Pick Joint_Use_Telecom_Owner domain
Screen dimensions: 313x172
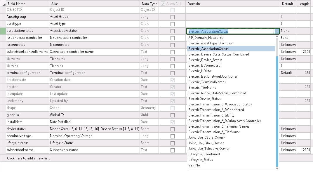click(231, 149)
